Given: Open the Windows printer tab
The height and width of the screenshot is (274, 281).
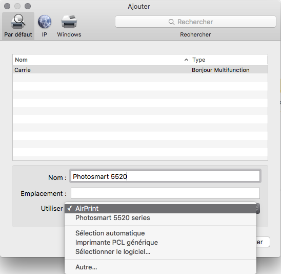Looking at the screenshot, I should click(x=69, y=26).
